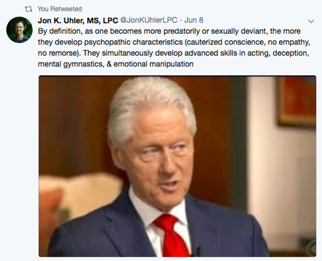
Task: Click the @JonKUhlerLPC handle
Action: (x=148, y=20)
